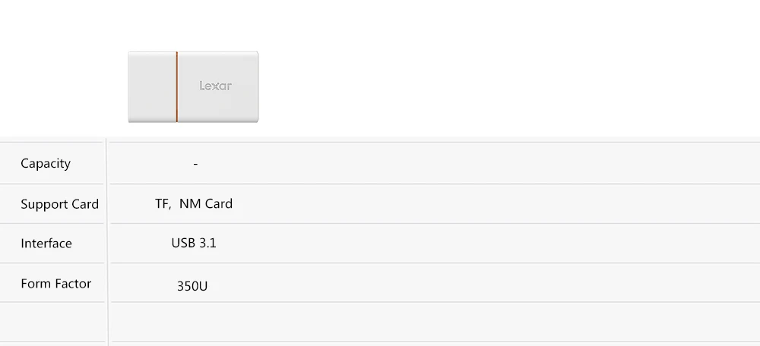Screen dimensions: 760x346
Task: Select the Support Card row label
Action: pos(59,203)
